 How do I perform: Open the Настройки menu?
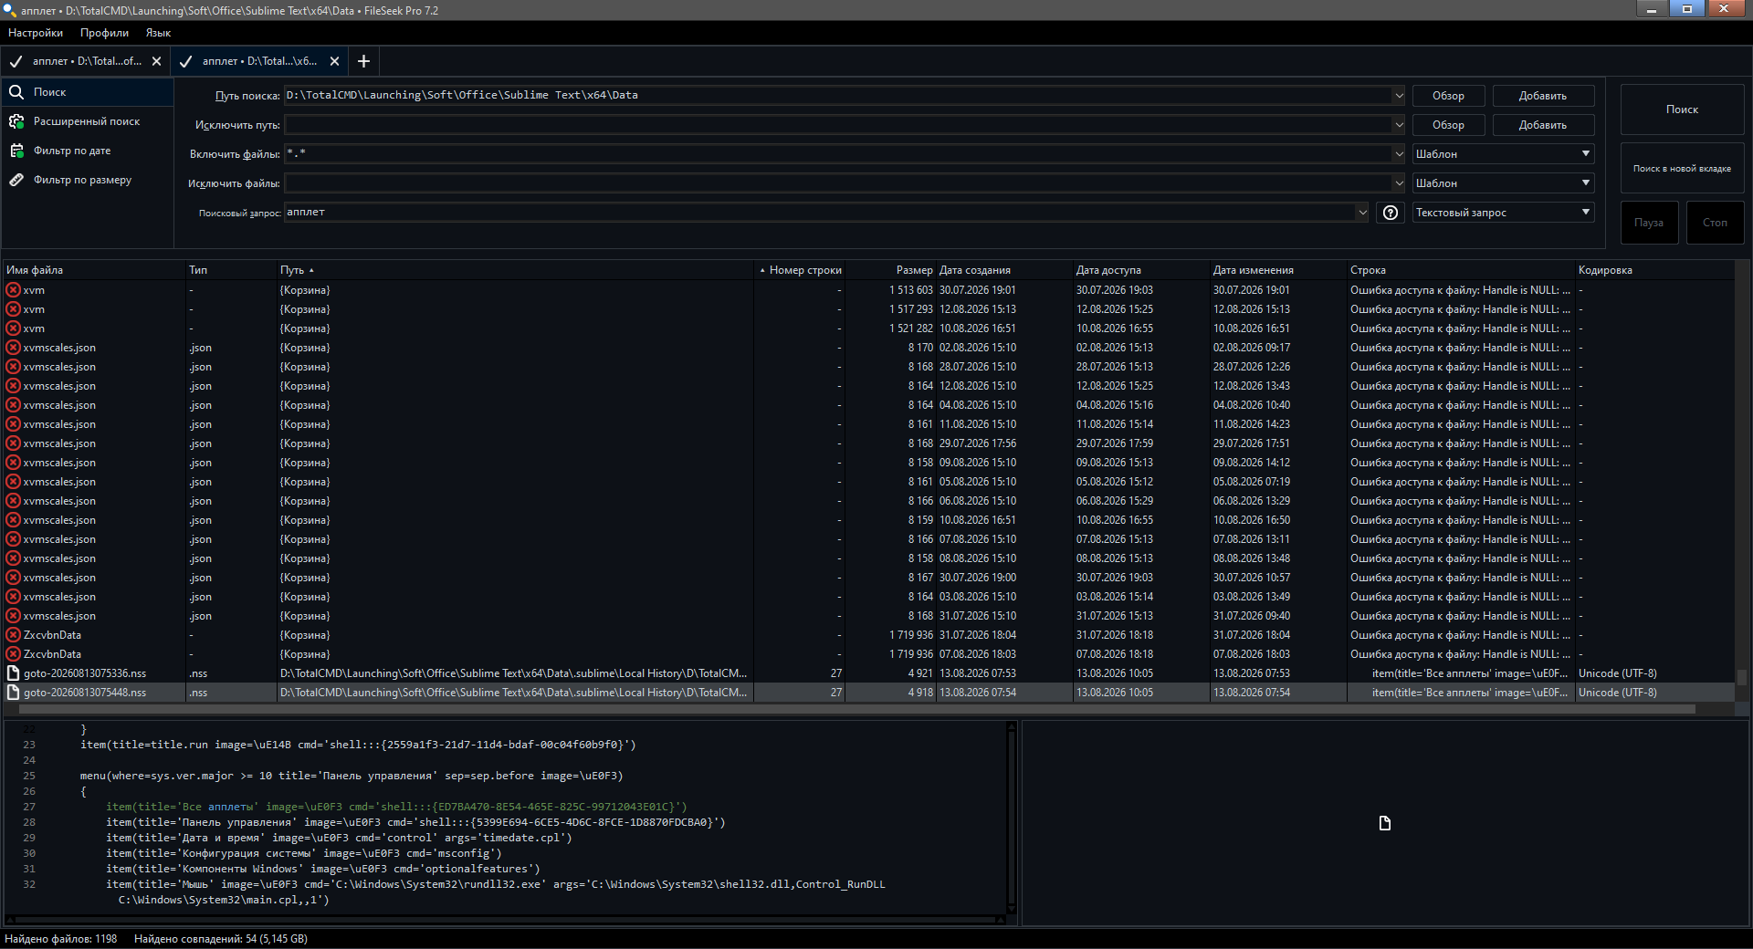click(x=36, y=33)
